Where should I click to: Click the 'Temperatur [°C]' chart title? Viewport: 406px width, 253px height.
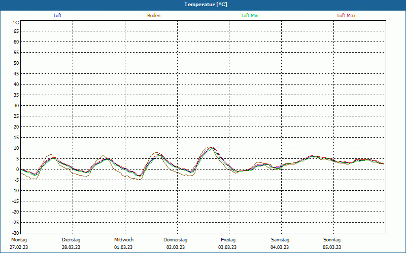tap(206, 5)
